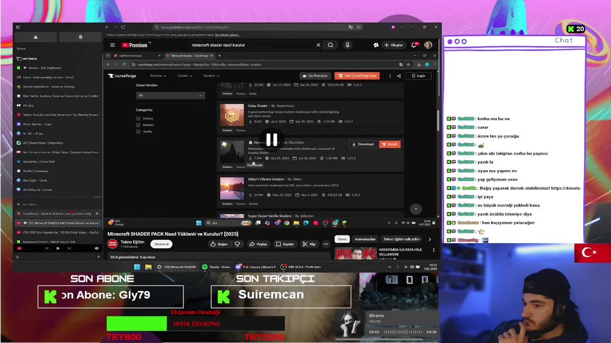Expand the CurseForge Create menu
Image resolution: width=611 pixels, height=343 pixels.
185,76
